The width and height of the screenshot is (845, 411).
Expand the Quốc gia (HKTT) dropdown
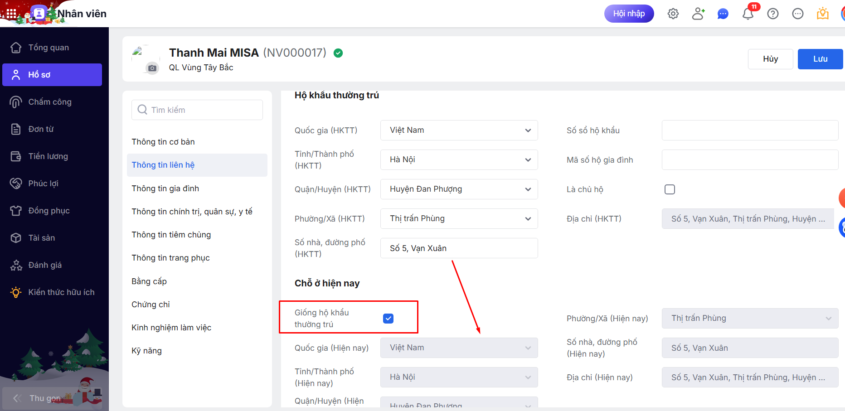(459, 131)
